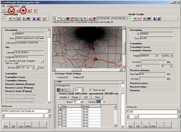Viewport: 181px width, 132px height.
Task: Click the Save disk icon in top toolbar
Action: (x=11, y=11)
